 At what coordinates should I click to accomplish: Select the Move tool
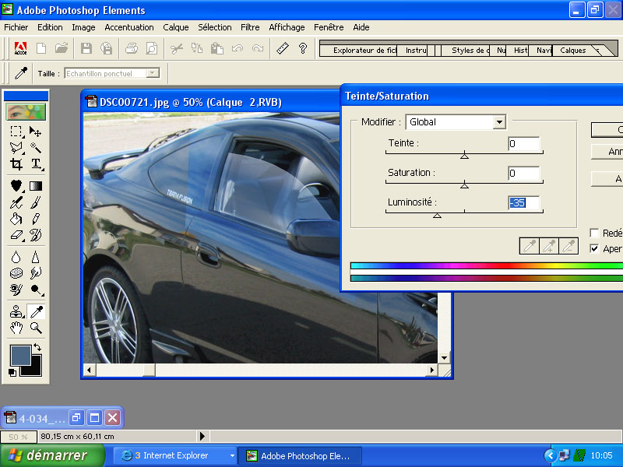(x=35, y=132)
